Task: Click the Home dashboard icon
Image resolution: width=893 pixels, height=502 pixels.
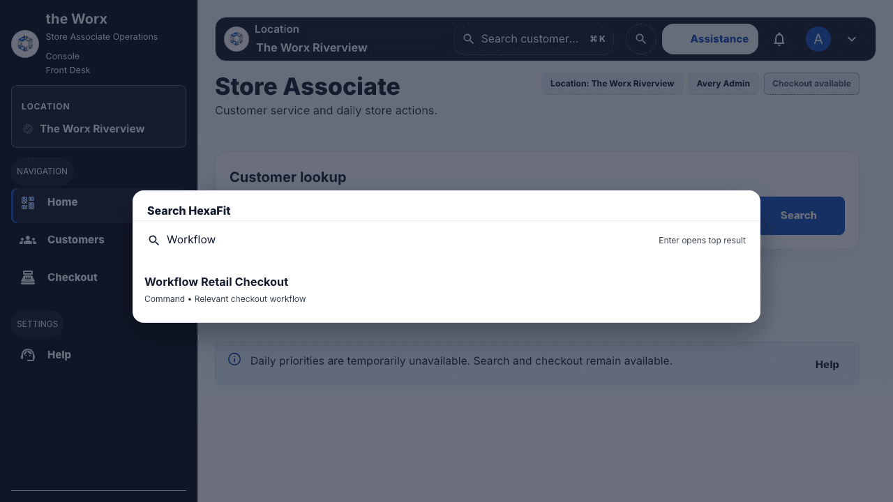Action: point(28,203)
